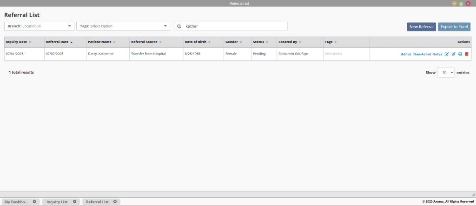Click Export to Excel

(454, 26)
